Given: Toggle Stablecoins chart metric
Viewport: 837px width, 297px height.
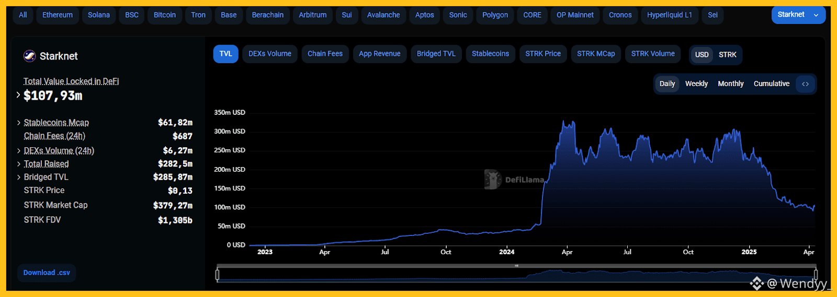Looking at the screenshot, I should click(x=490, y=54).
